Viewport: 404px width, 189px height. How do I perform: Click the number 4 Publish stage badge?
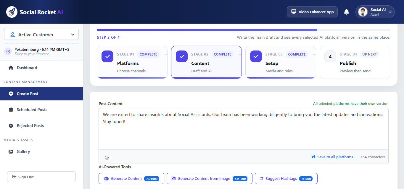pyautogui.click(x=330, y=56)
